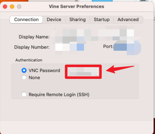Open the Display Number field
This screenshot has height=134, width=155.
tap(69, 47)
